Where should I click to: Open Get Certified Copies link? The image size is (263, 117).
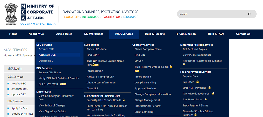pos(195,49)
